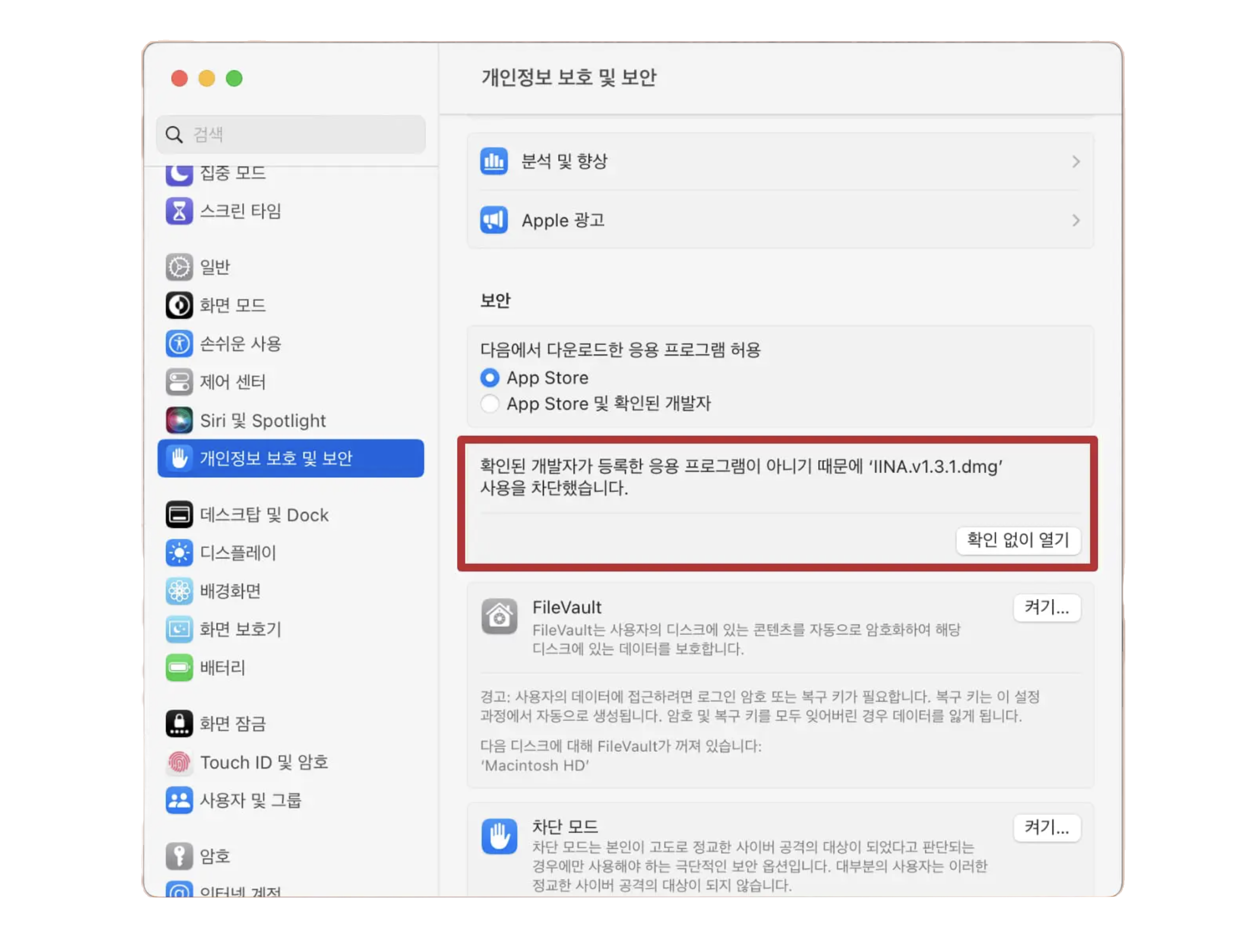This screenshot has height=945, width=1259.
Task: Open 손쉬운 사용 accessibility icon
Action: (179, 343)
